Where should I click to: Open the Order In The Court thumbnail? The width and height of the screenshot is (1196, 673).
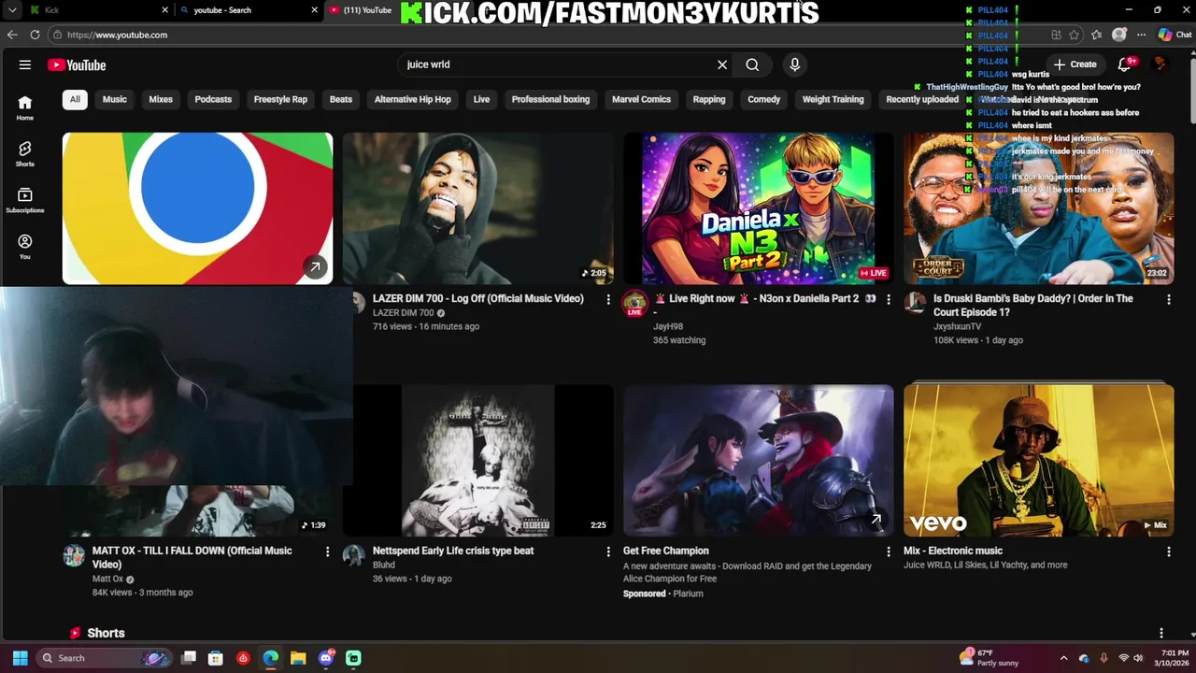pyautogui.click(x=1038, y=208)
